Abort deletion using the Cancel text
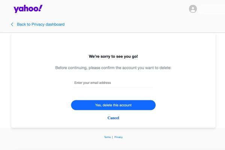225x150 pixels. click(113, 118)
